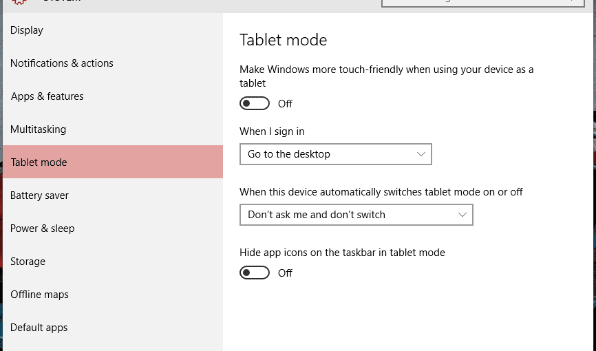Toggle the touch-friendly tablet mode switch

(x=254, y=104)
